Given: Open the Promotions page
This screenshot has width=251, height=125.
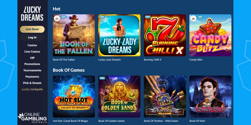Looking at the screenshot, I should point(32,64).
